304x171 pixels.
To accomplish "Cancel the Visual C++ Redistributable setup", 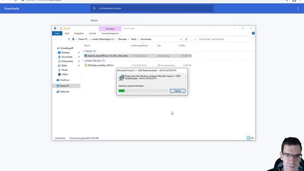I will coord(177,91).
